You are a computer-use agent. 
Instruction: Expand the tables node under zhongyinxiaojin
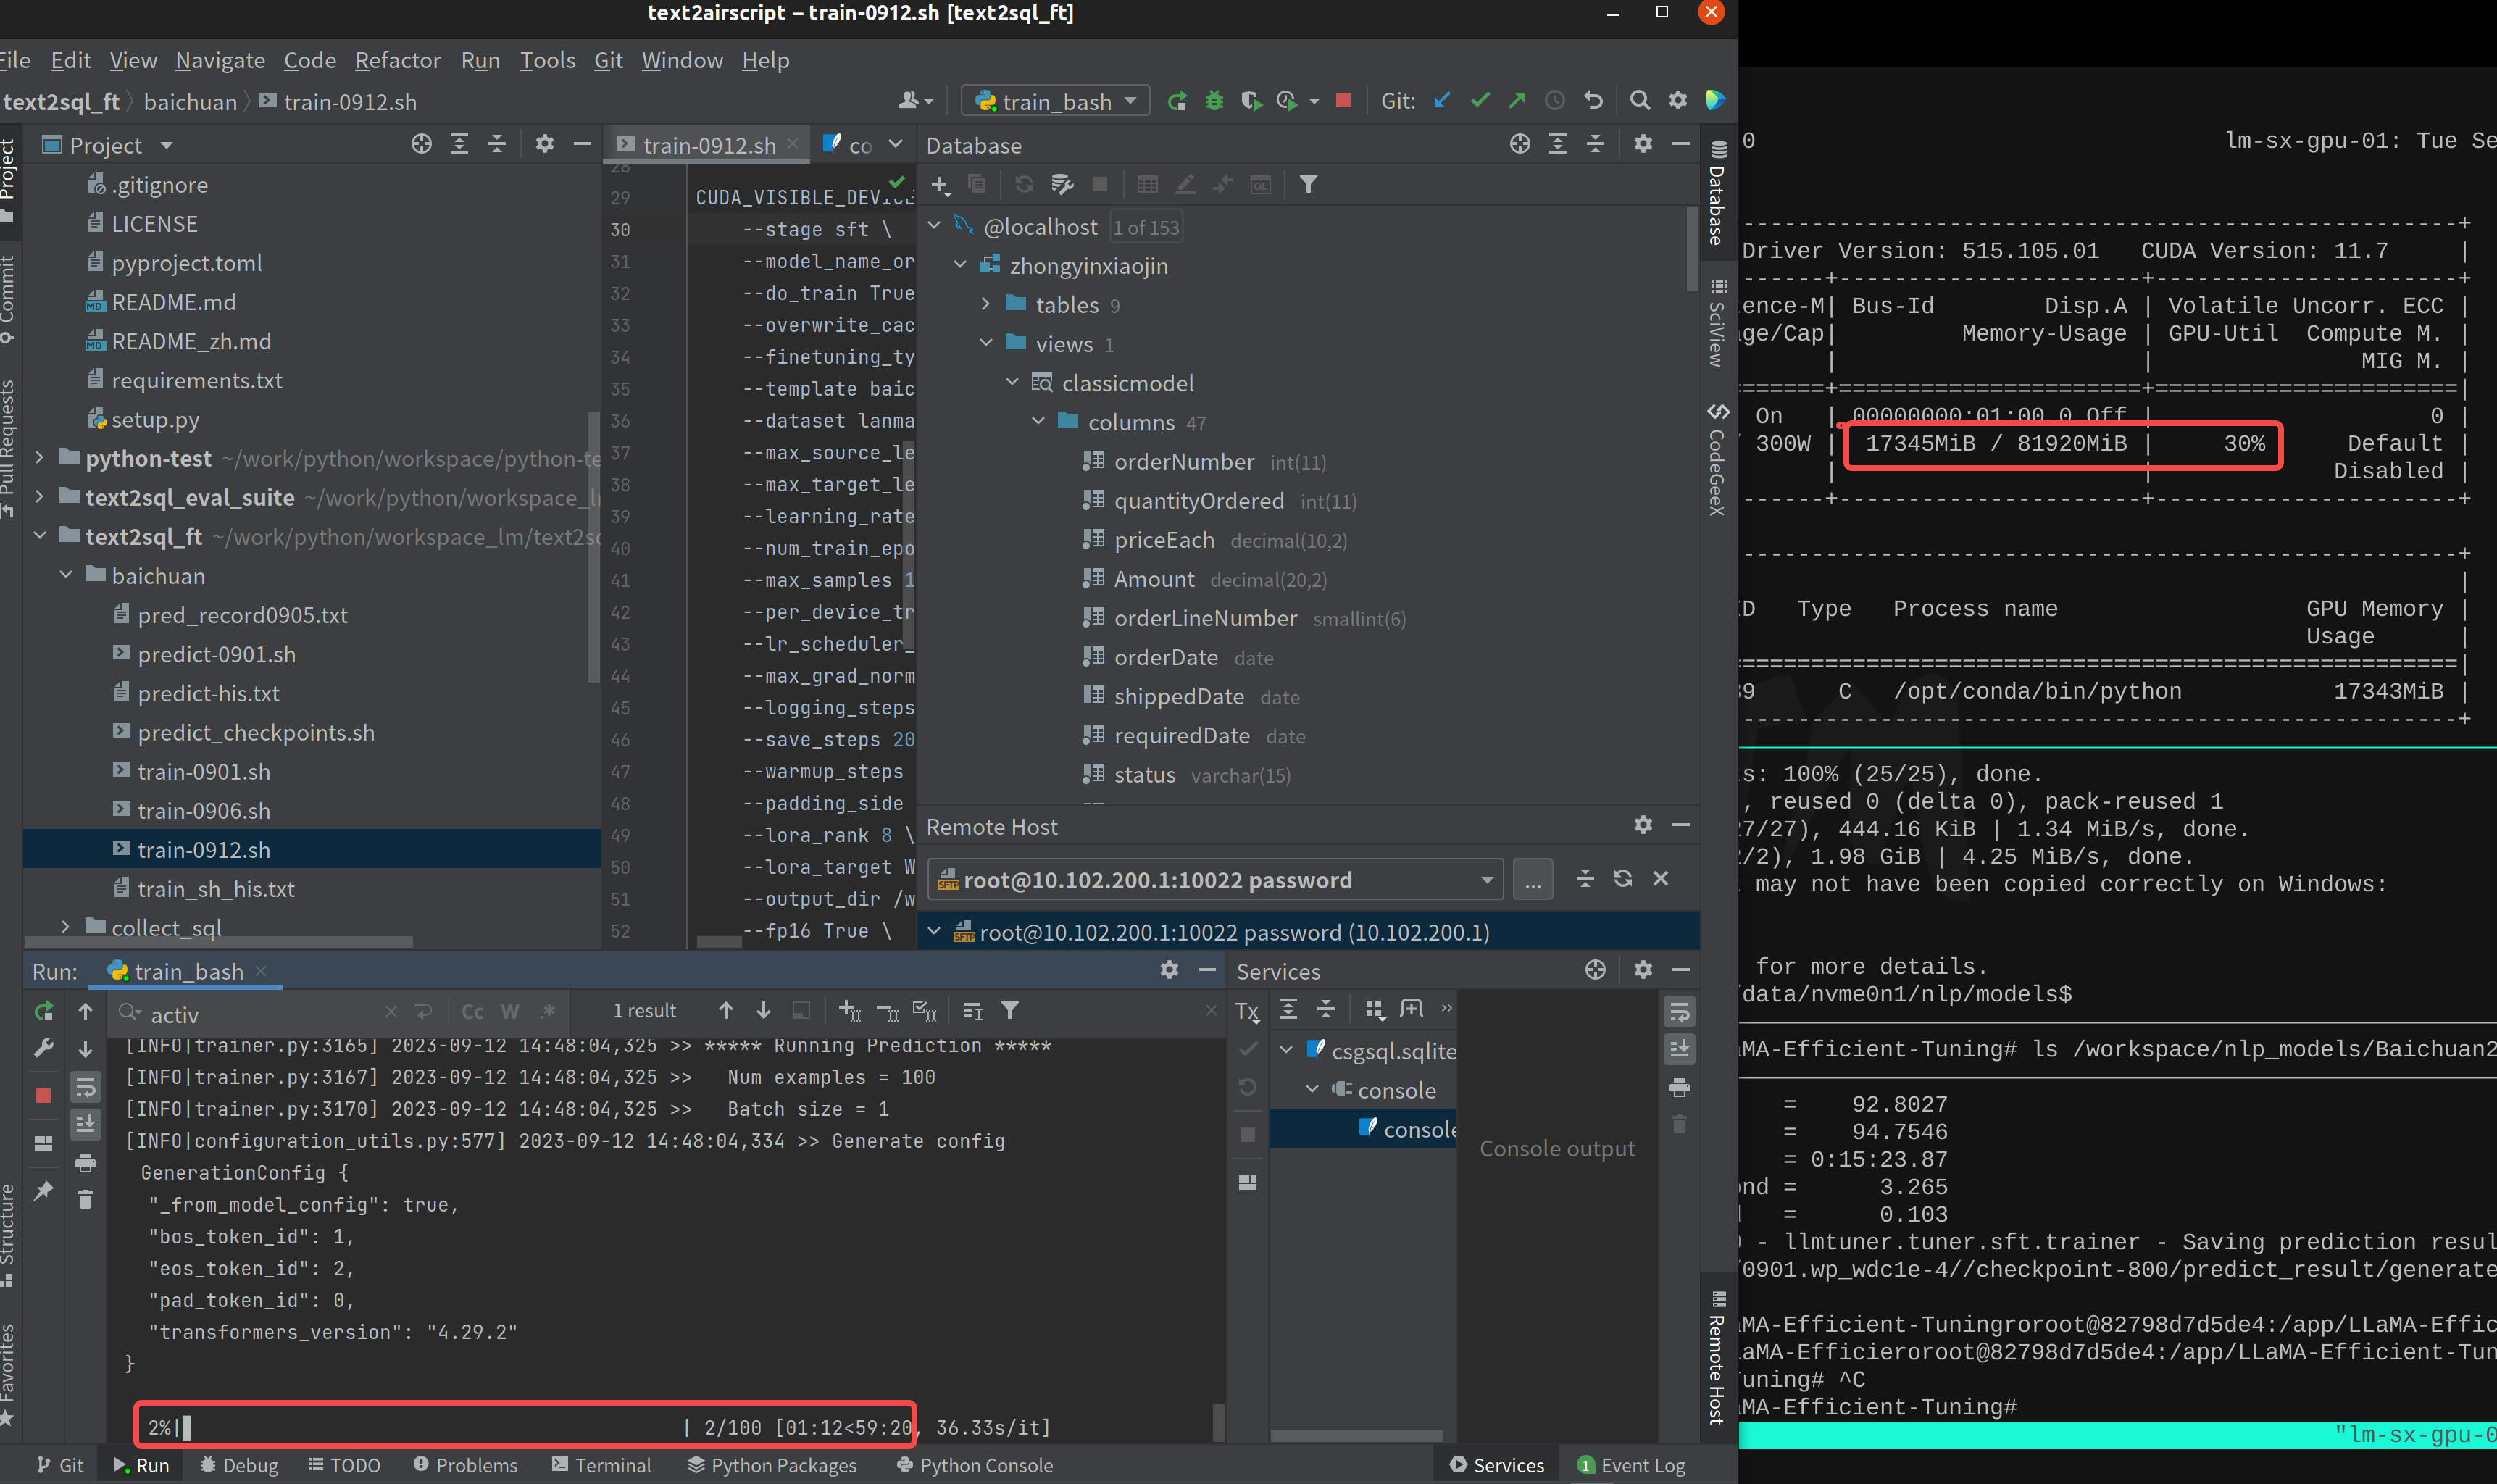987,305
